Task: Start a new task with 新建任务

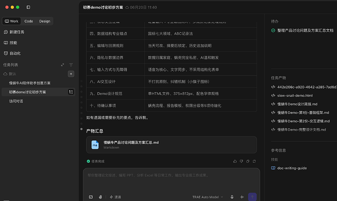Action: (x=14, y=32)
